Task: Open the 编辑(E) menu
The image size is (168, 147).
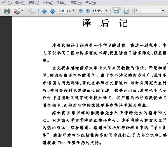Action: pyautogui.click(x=20, y=3)
